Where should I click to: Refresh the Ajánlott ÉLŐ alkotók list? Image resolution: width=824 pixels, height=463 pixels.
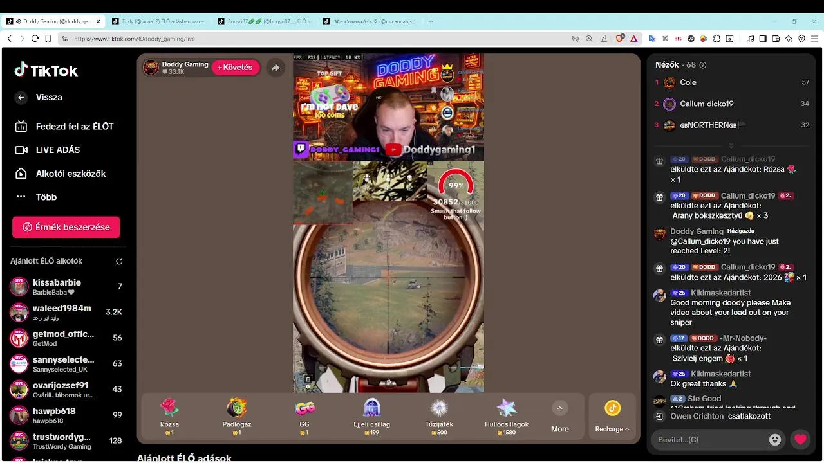click(119, 261)
